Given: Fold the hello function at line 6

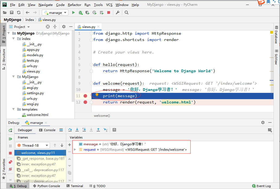Looking at the screenshot, I should point(91,65).
